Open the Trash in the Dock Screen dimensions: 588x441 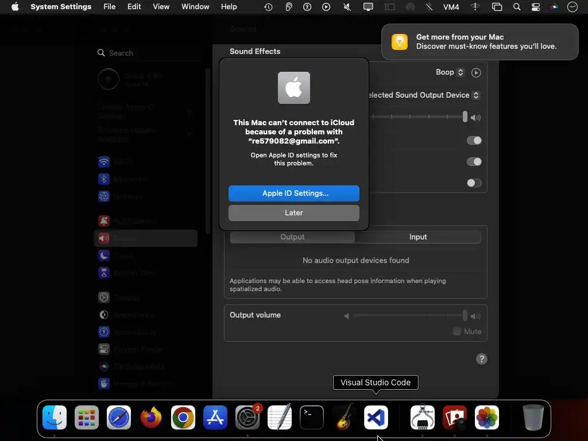(x=533, y=417)
